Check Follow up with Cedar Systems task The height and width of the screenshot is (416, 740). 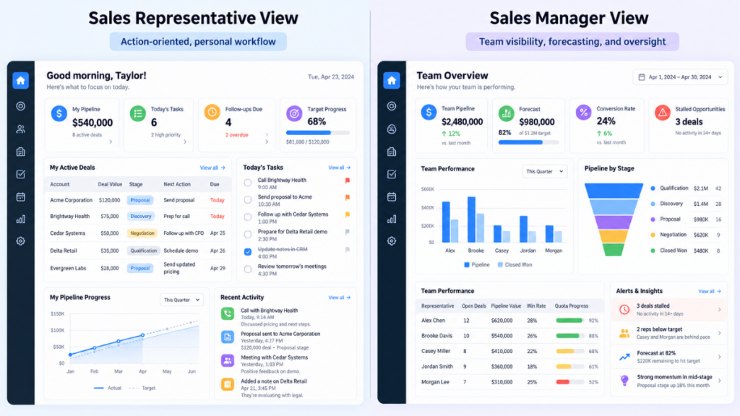(248, 217)
